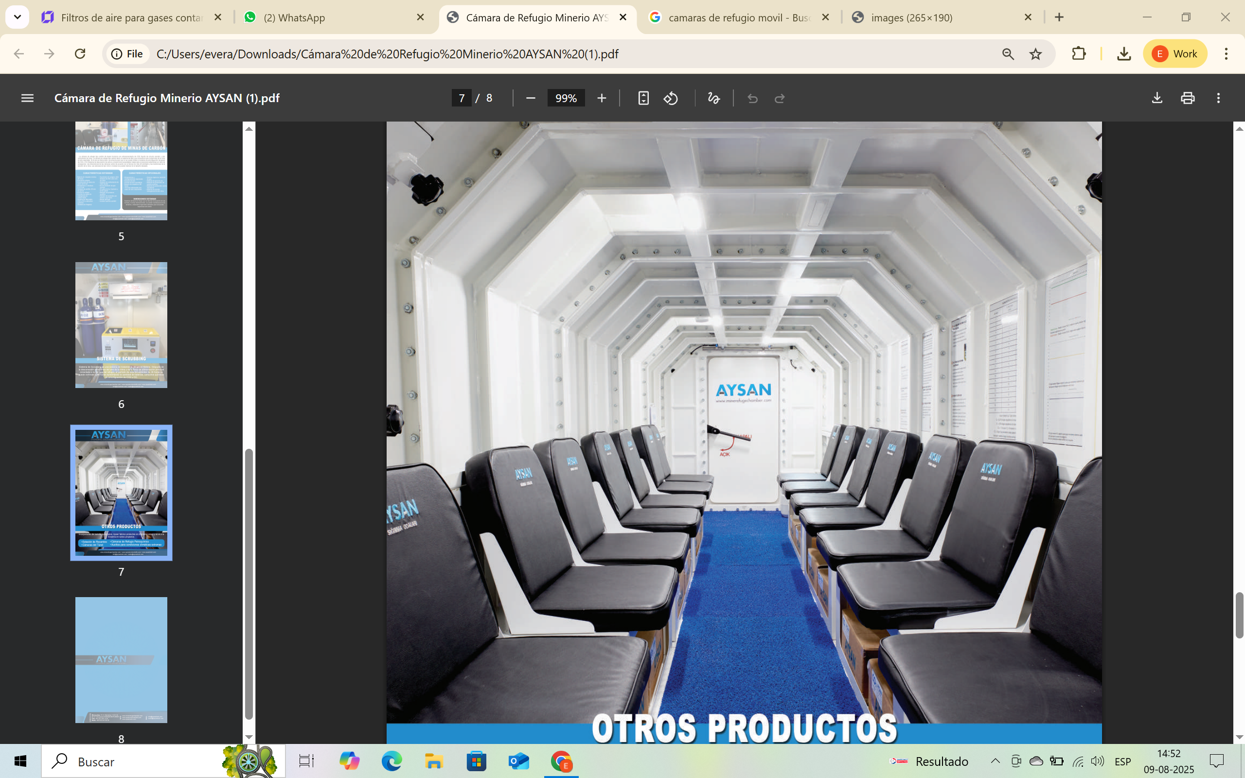Download the PDF from viewer toolbar
Image resolution: width=1245 pixels, height=778 pixels.
(x=1157, y=98)
